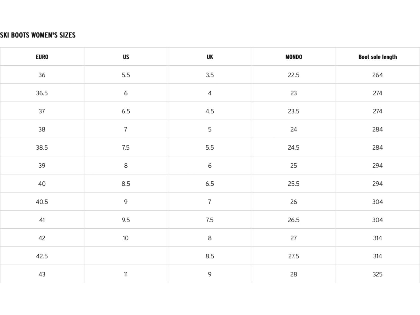Image resolution: width=420 pixels, height=315 pixels.
Task: Select US size 11 cell
Action: coord(126,274)
